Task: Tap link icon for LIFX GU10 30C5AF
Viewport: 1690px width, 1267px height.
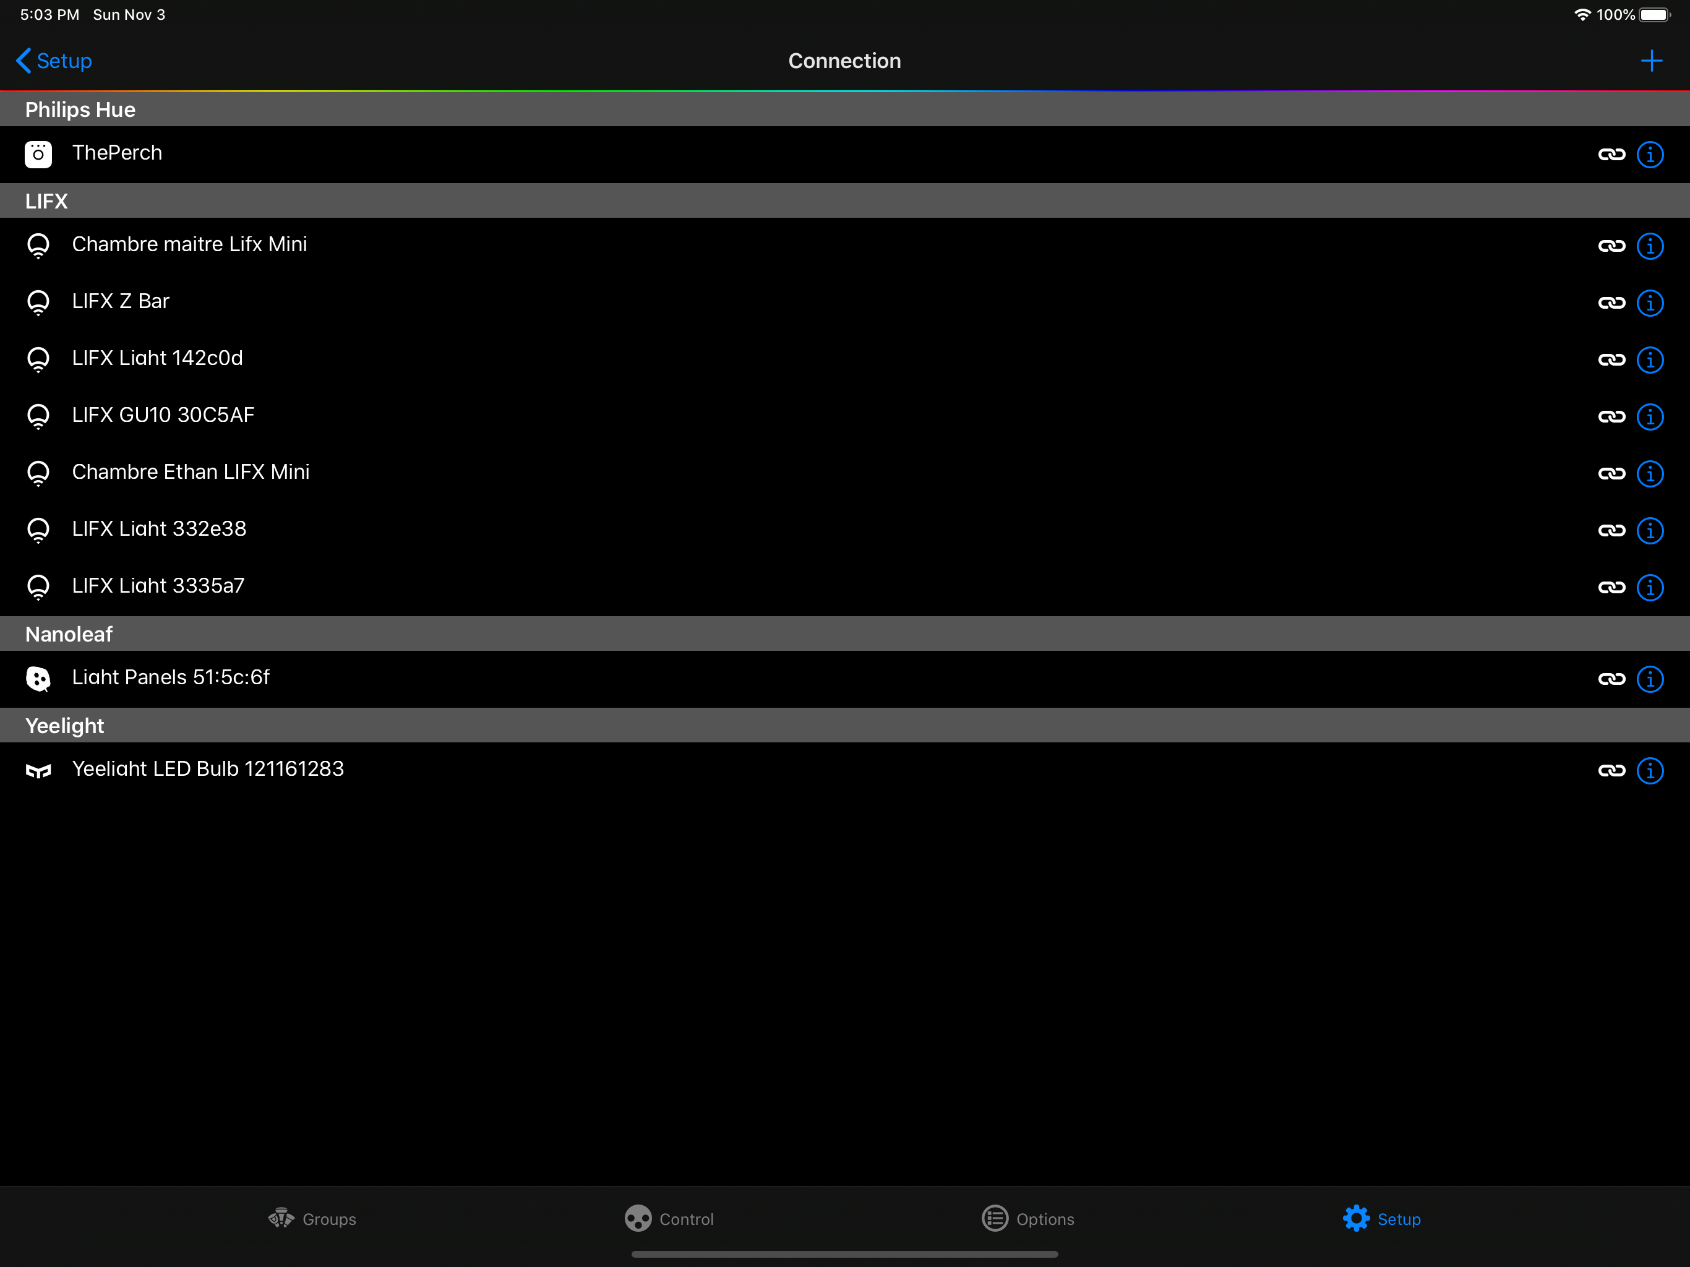Action: [1611, 416]
